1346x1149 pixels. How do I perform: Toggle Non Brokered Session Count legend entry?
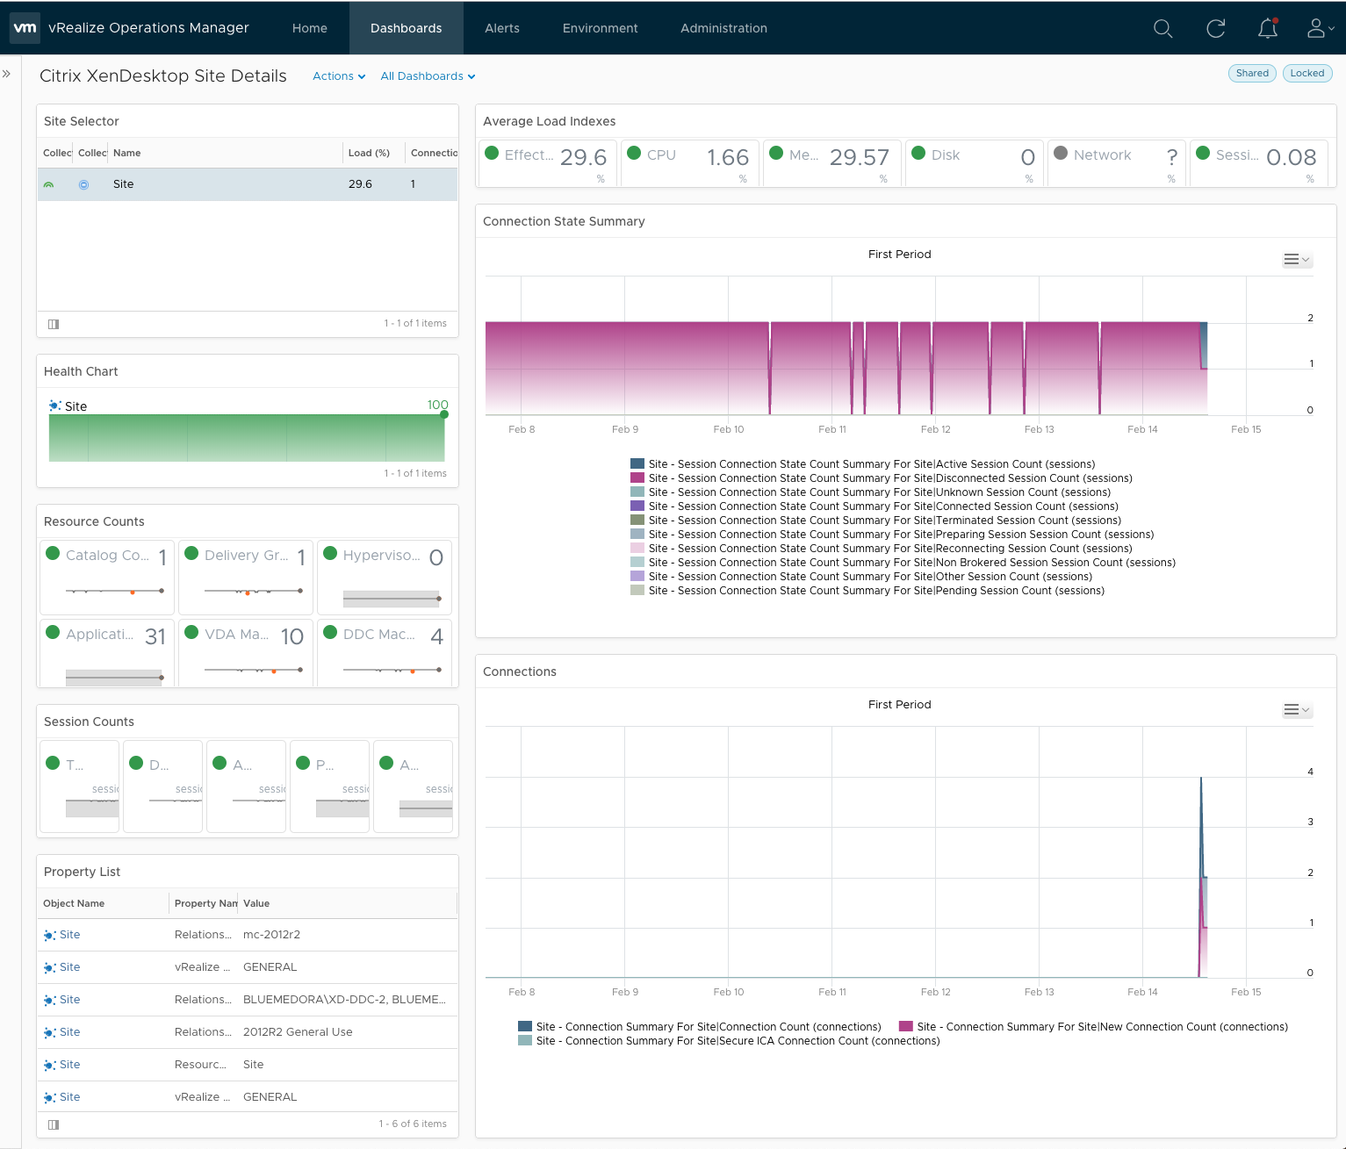tap(903, 563)
